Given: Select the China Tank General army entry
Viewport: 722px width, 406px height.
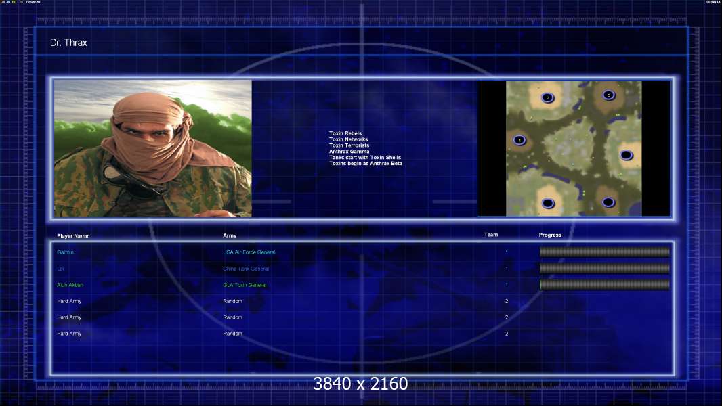Looking at the screenshot, I should (x=246, y=269).
